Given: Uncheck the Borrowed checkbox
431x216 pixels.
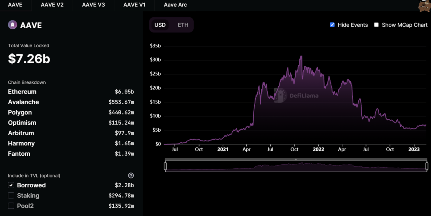Looking at the screenshot, I should tap(11, 185).
